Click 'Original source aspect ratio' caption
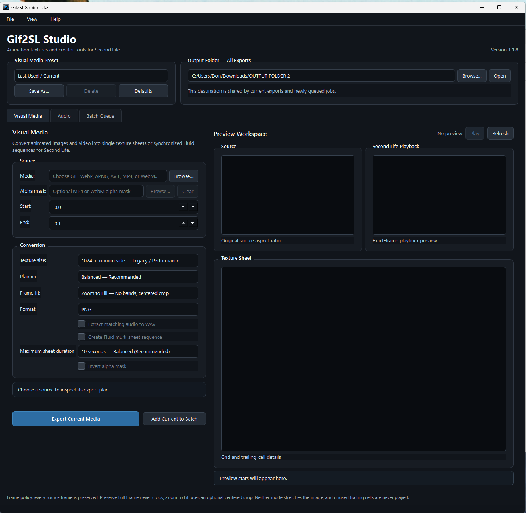This screenshot has width=526, height=513. click(x=251, y=240)
